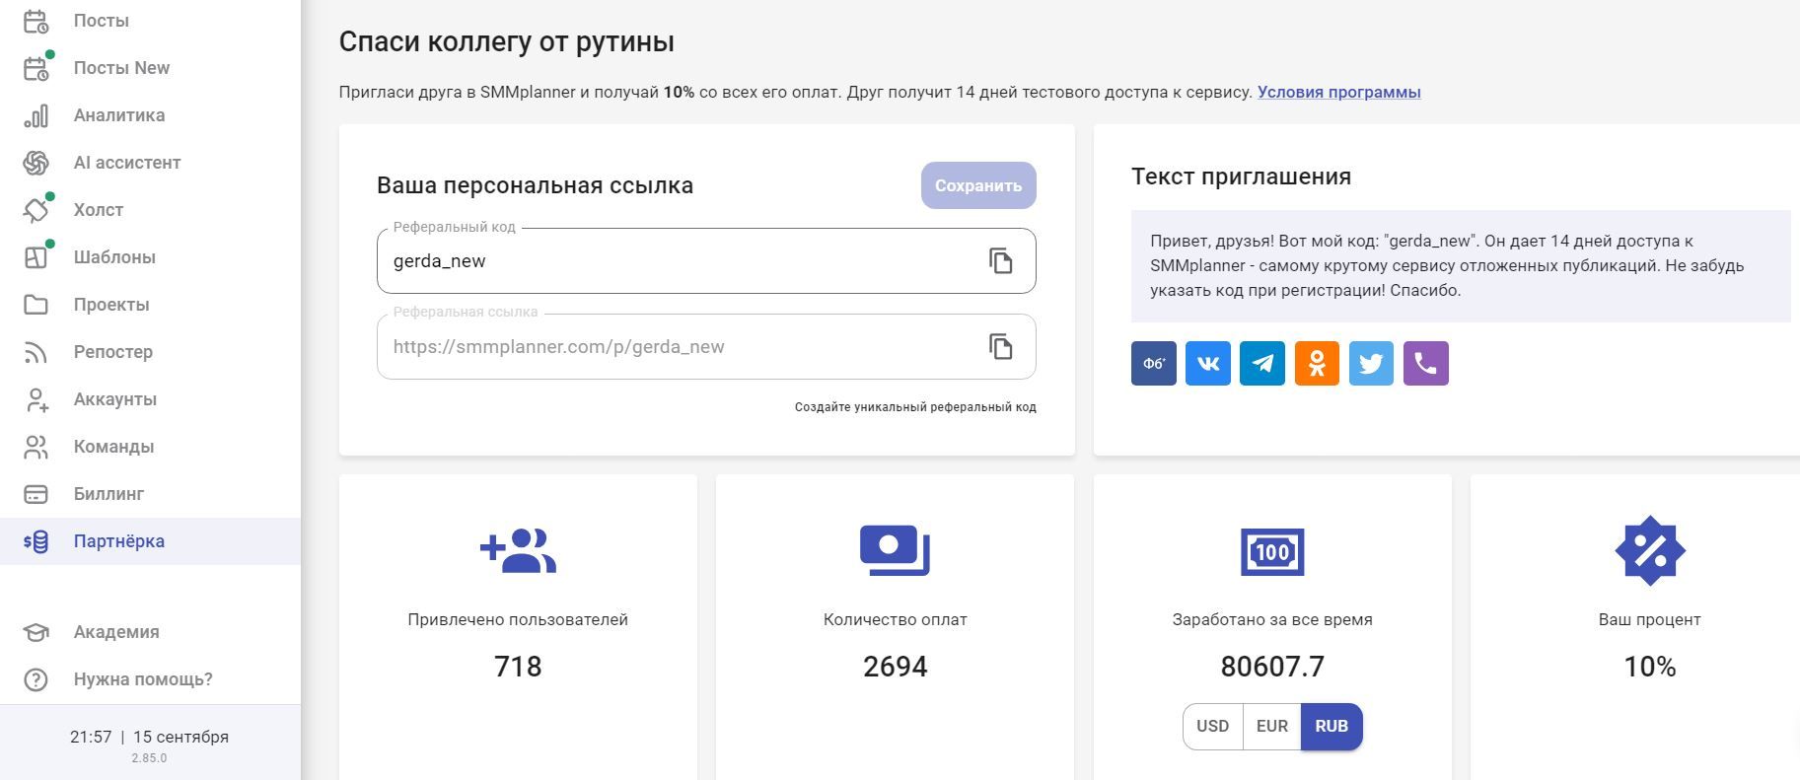
Task: Share invitation via Facebook ФБ button
Action: click(x=1154, y=363)
